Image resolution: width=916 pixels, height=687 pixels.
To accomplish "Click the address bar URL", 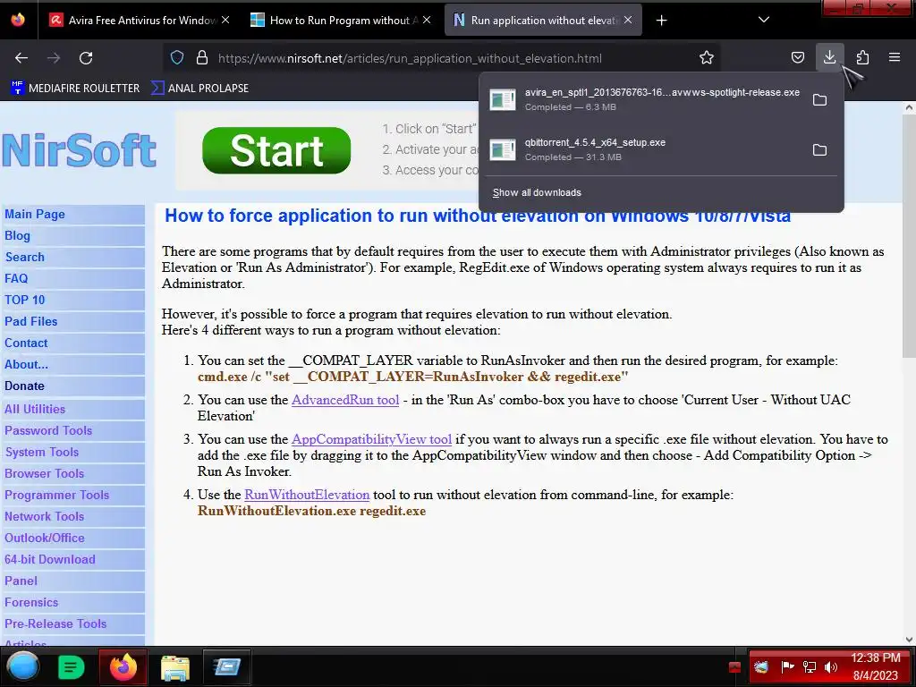I will (410, 58).
